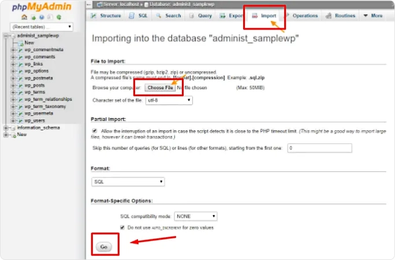
Task: Click the wp_options table icon
Action: pos(20,71)
